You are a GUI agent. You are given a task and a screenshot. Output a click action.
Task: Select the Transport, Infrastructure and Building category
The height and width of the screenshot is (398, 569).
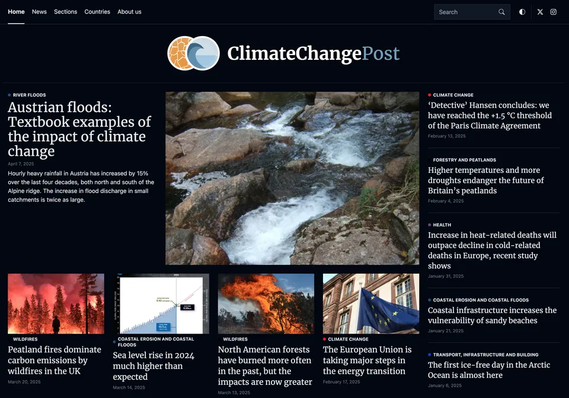tap(485, 355)
